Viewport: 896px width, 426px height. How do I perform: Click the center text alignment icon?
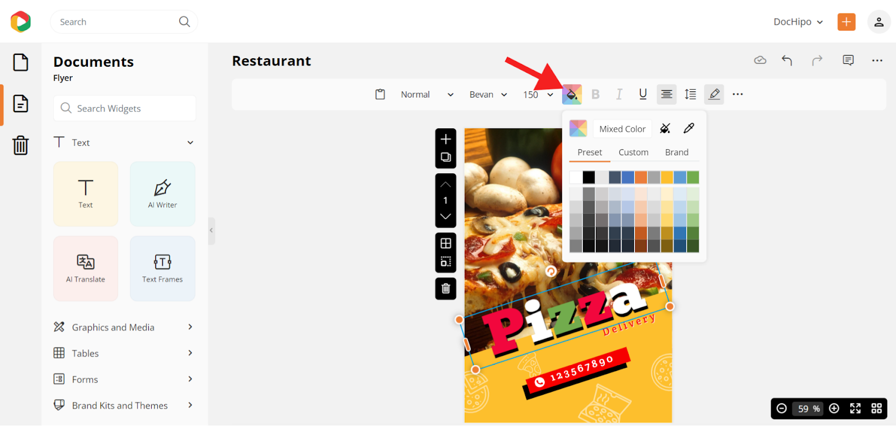pyautogui.click(x=666, y=94)
